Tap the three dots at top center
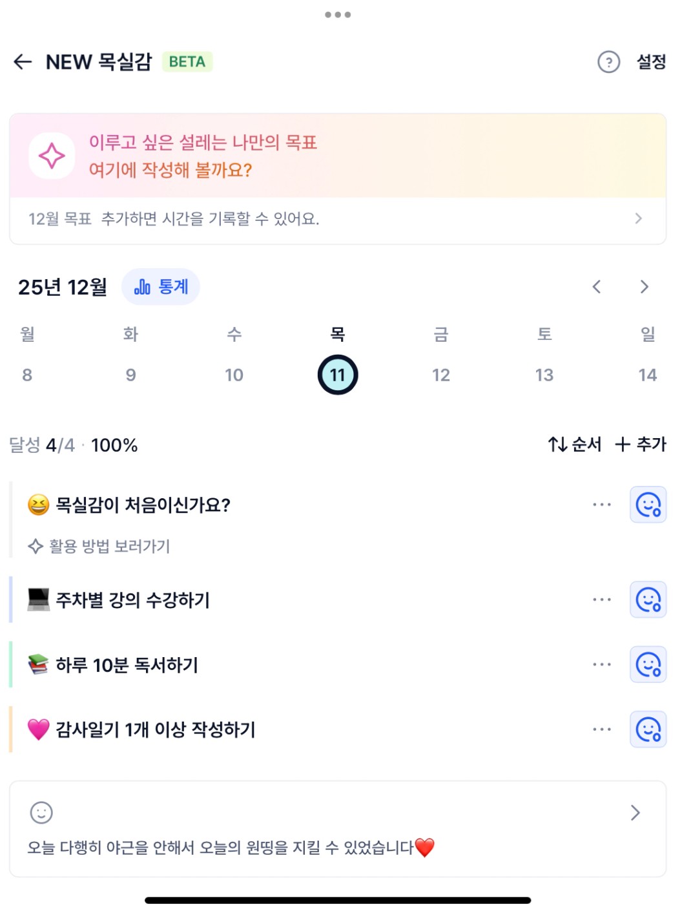Screen dimensions: 682x913 coord(338,14)
